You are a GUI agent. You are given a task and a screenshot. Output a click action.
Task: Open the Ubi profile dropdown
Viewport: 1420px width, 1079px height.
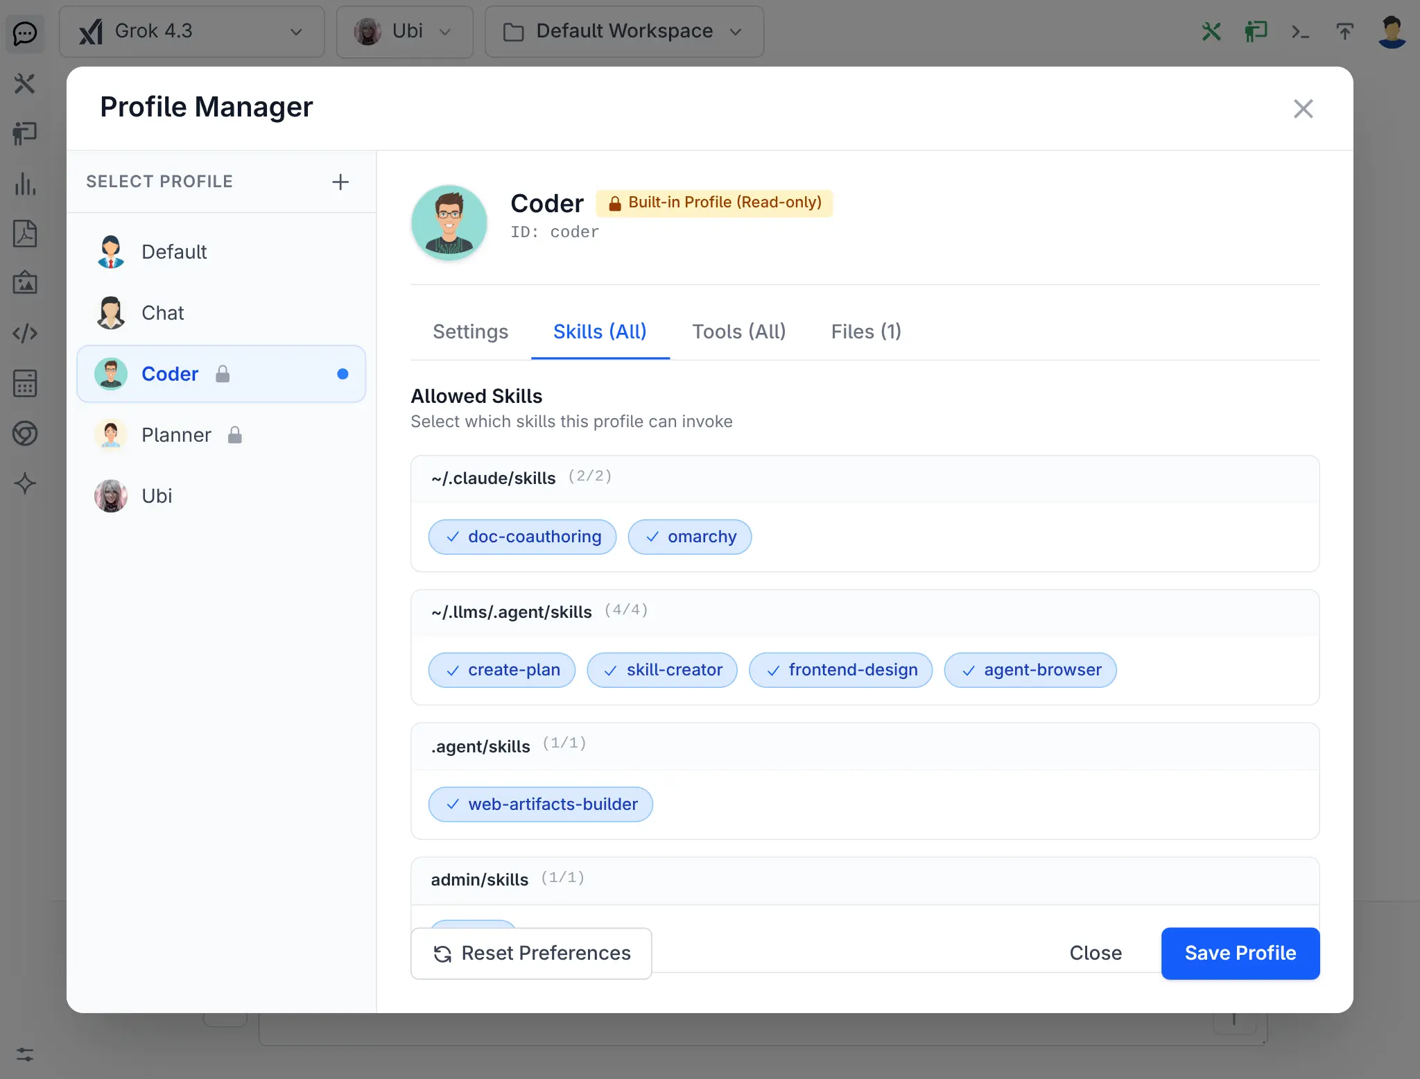404,32
